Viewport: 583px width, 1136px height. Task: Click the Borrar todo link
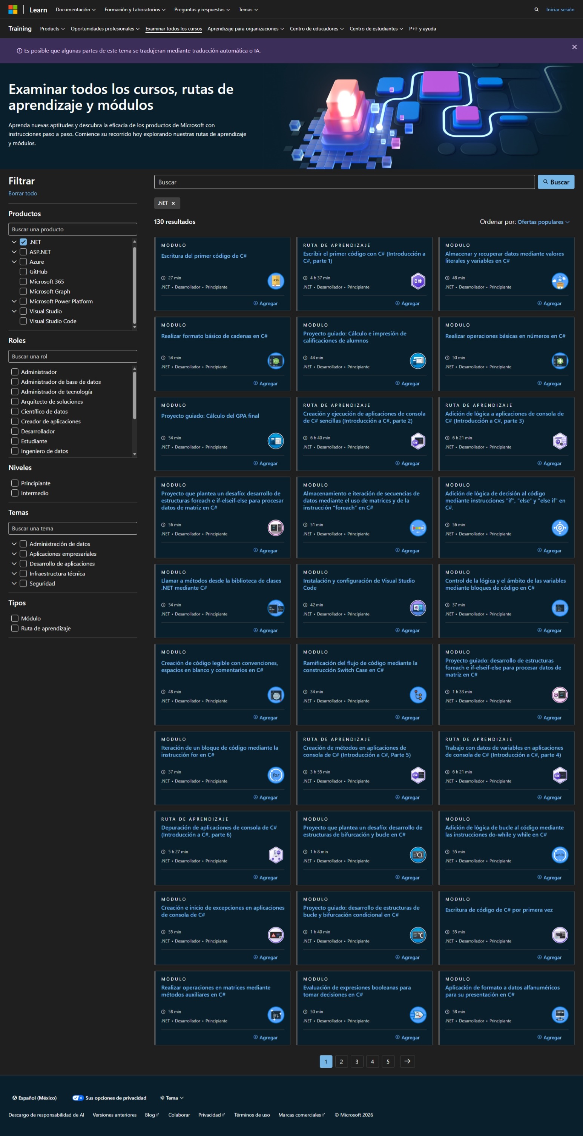23,194
